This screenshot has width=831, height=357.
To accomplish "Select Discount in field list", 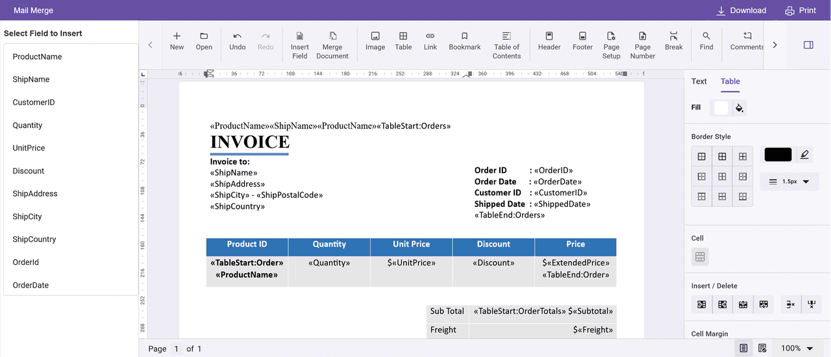I will [71, 171].
